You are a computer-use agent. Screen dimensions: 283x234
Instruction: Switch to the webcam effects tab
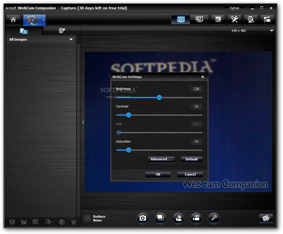[62, 31]
